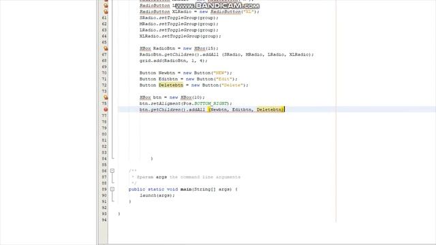Click line number 92 in the gutter
436x245 pixels.
pyautogui.click(x=104, y=208)
